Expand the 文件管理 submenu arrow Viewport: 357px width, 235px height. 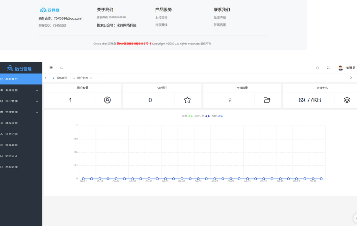click(37, 112)
